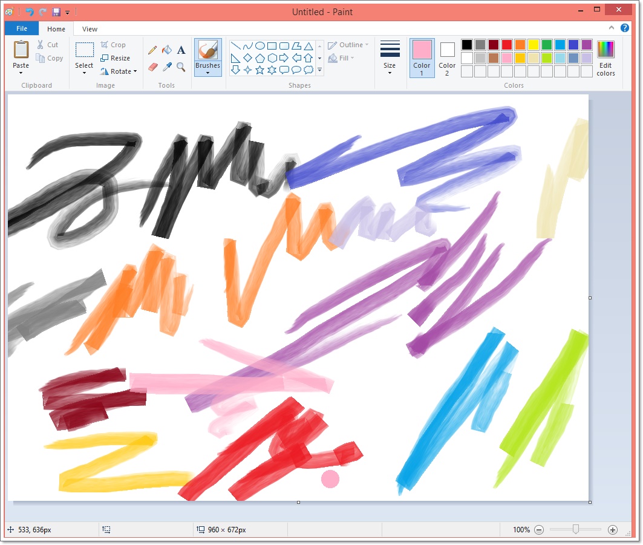Open the Brushes dropdown arrow

pos(207,73)
